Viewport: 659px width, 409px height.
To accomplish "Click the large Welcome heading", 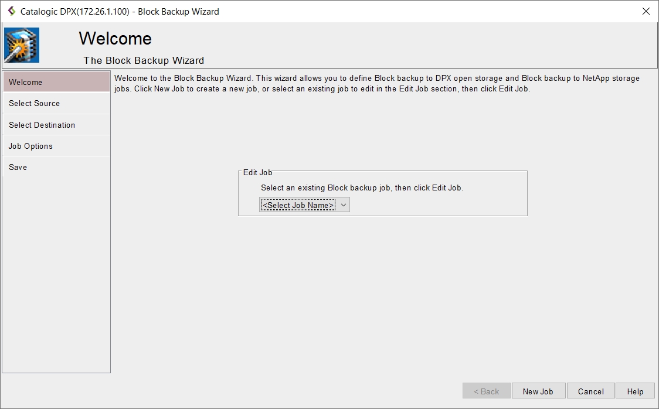I will (115, 39).
